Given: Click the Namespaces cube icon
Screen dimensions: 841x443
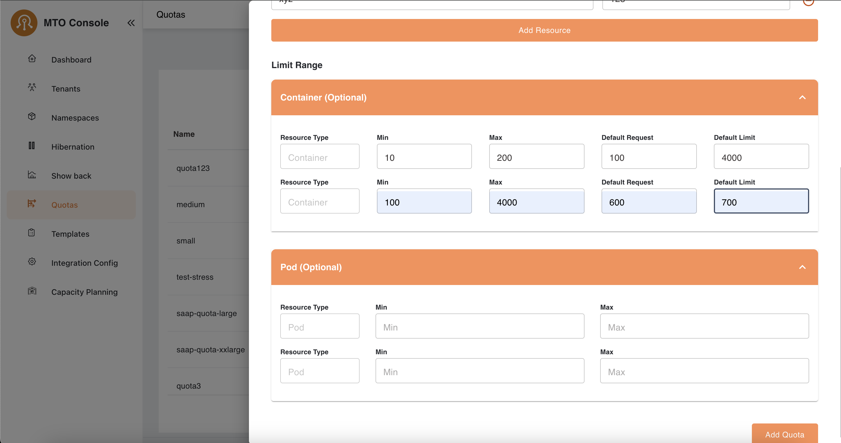Looking at the screenshot, I should coord(32,116).
